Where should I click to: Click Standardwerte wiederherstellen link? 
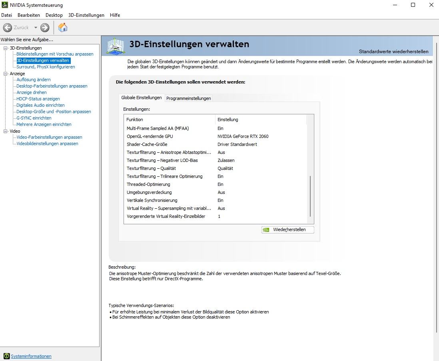pos(393,52)
